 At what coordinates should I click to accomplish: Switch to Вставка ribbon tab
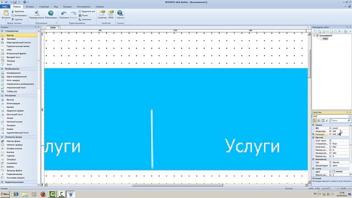tap(30, 7)
